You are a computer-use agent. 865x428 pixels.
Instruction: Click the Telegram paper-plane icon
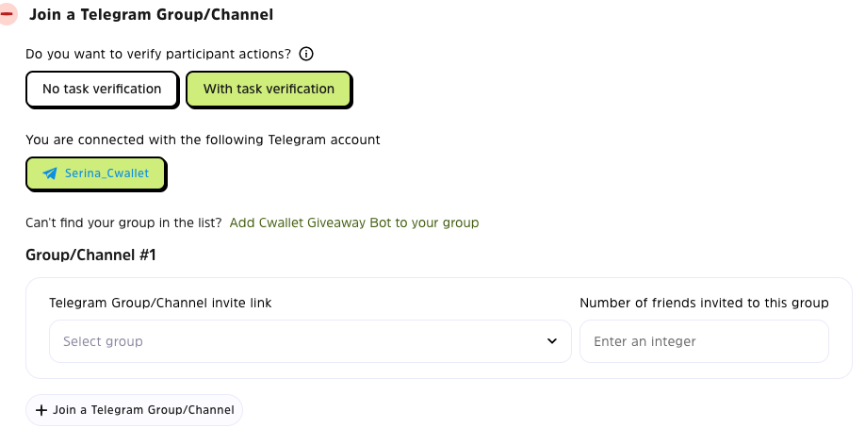click(x=50, y=173)
